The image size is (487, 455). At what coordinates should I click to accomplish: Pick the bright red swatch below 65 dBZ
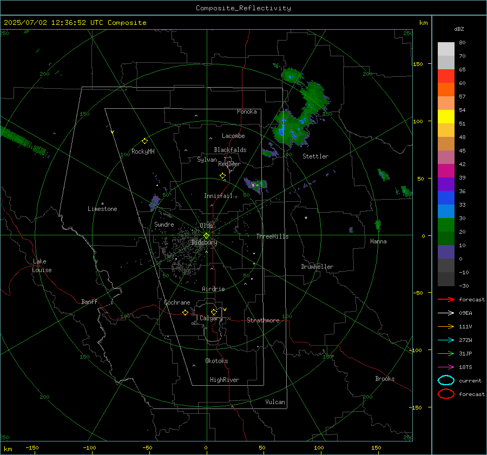click(446, 76)
